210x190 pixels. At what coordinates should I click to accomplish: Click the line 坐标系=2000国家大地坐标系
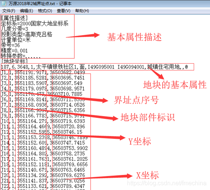[x=35, y=24]
